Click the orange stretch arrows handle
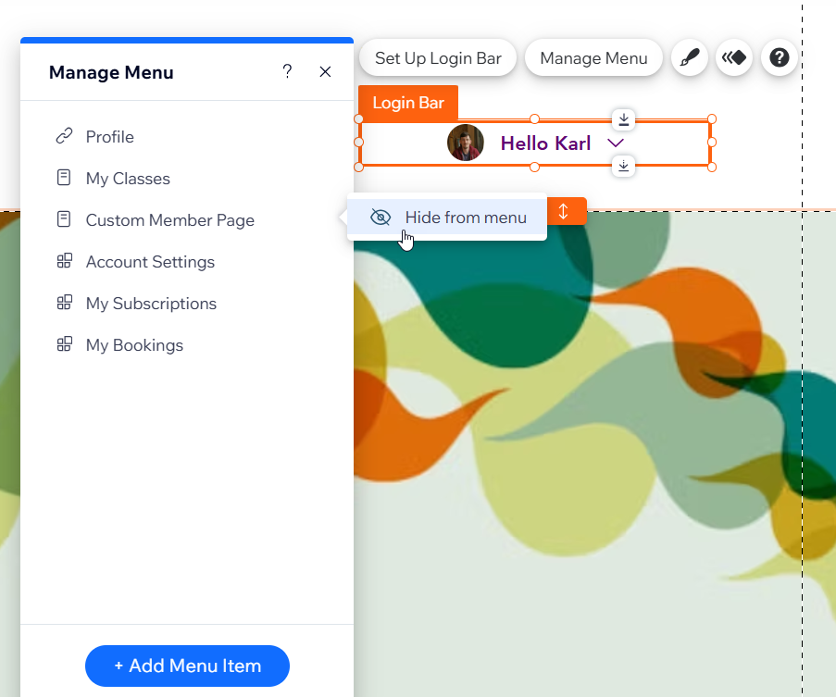836x697 pixels. (564, 211)
